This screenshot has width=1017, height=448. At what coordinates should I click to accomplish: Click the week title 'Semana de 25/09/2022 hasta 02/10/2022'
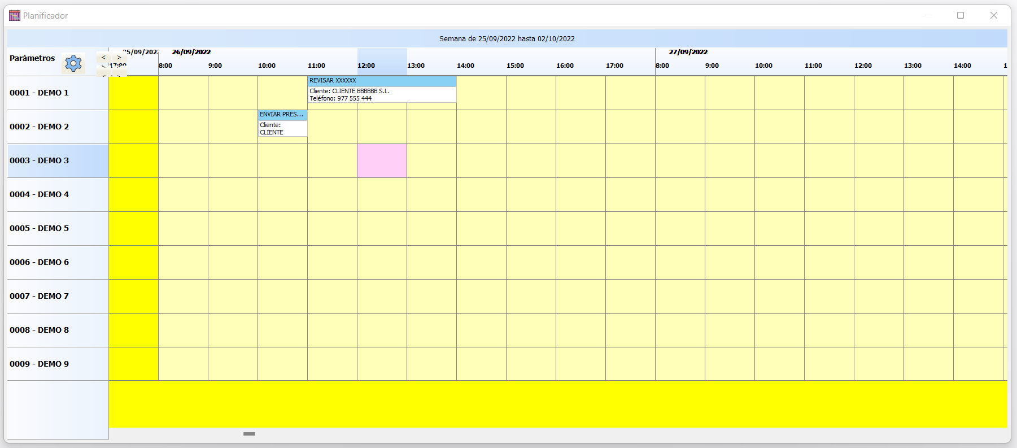[x=507, y=39]
